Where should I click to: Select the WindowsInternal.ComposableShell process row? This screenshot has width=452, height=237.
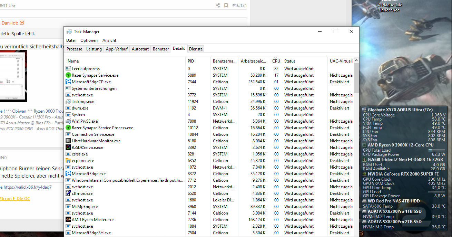pyautogui.click(x=209, y=180)
